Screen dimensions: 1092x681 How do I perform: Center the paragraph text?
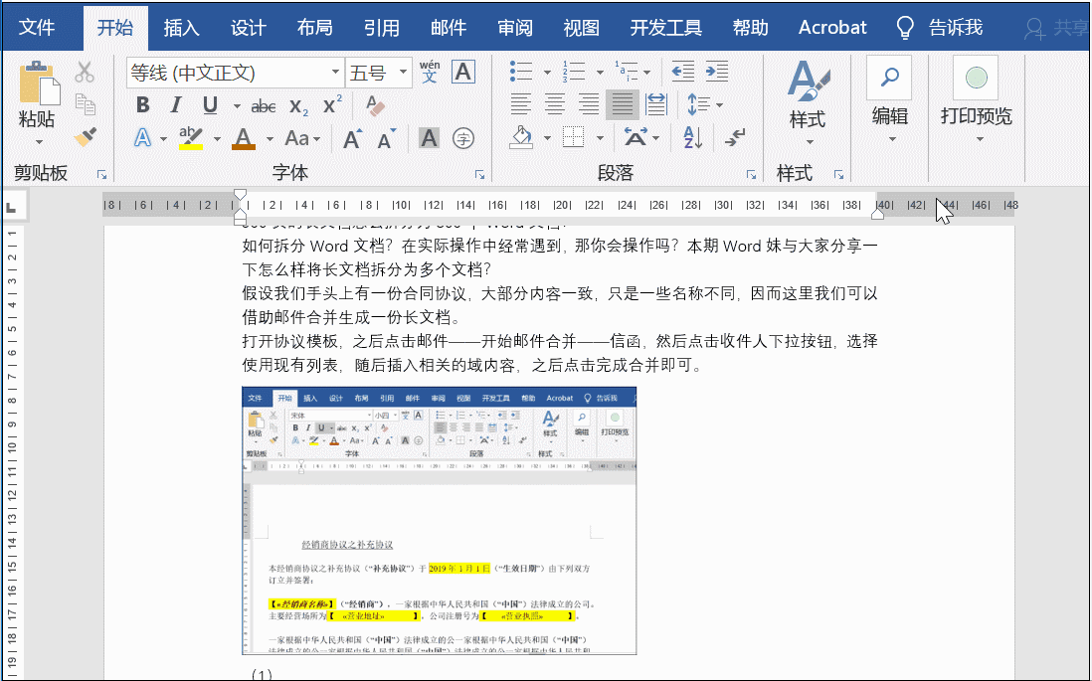tap(555, 104)
